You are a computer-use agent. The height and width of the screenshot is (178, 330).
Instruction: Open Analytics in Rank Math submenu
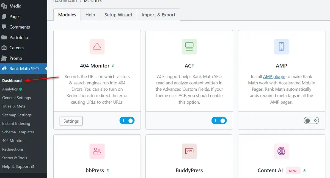coord(10,89)
